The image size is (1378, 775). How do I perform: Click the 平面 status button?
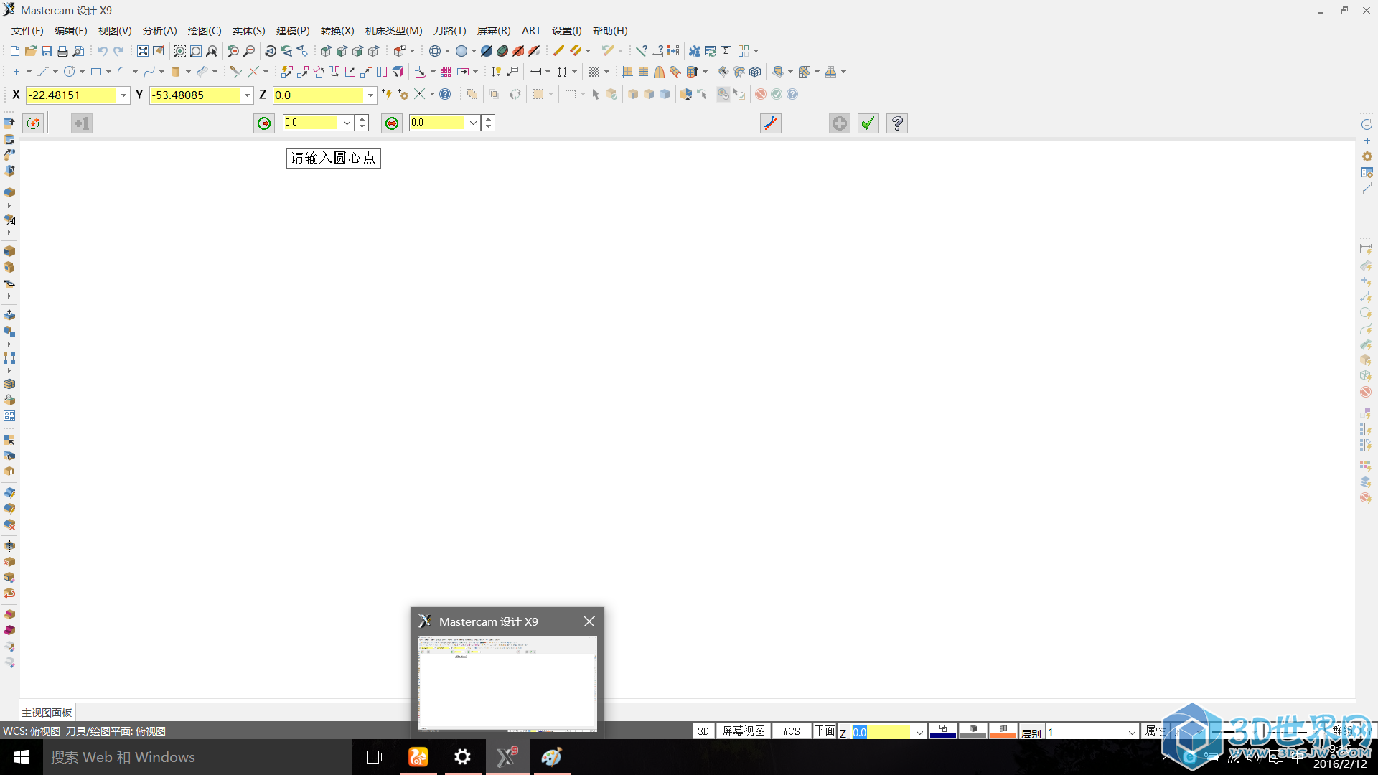[x=825, y=731]
